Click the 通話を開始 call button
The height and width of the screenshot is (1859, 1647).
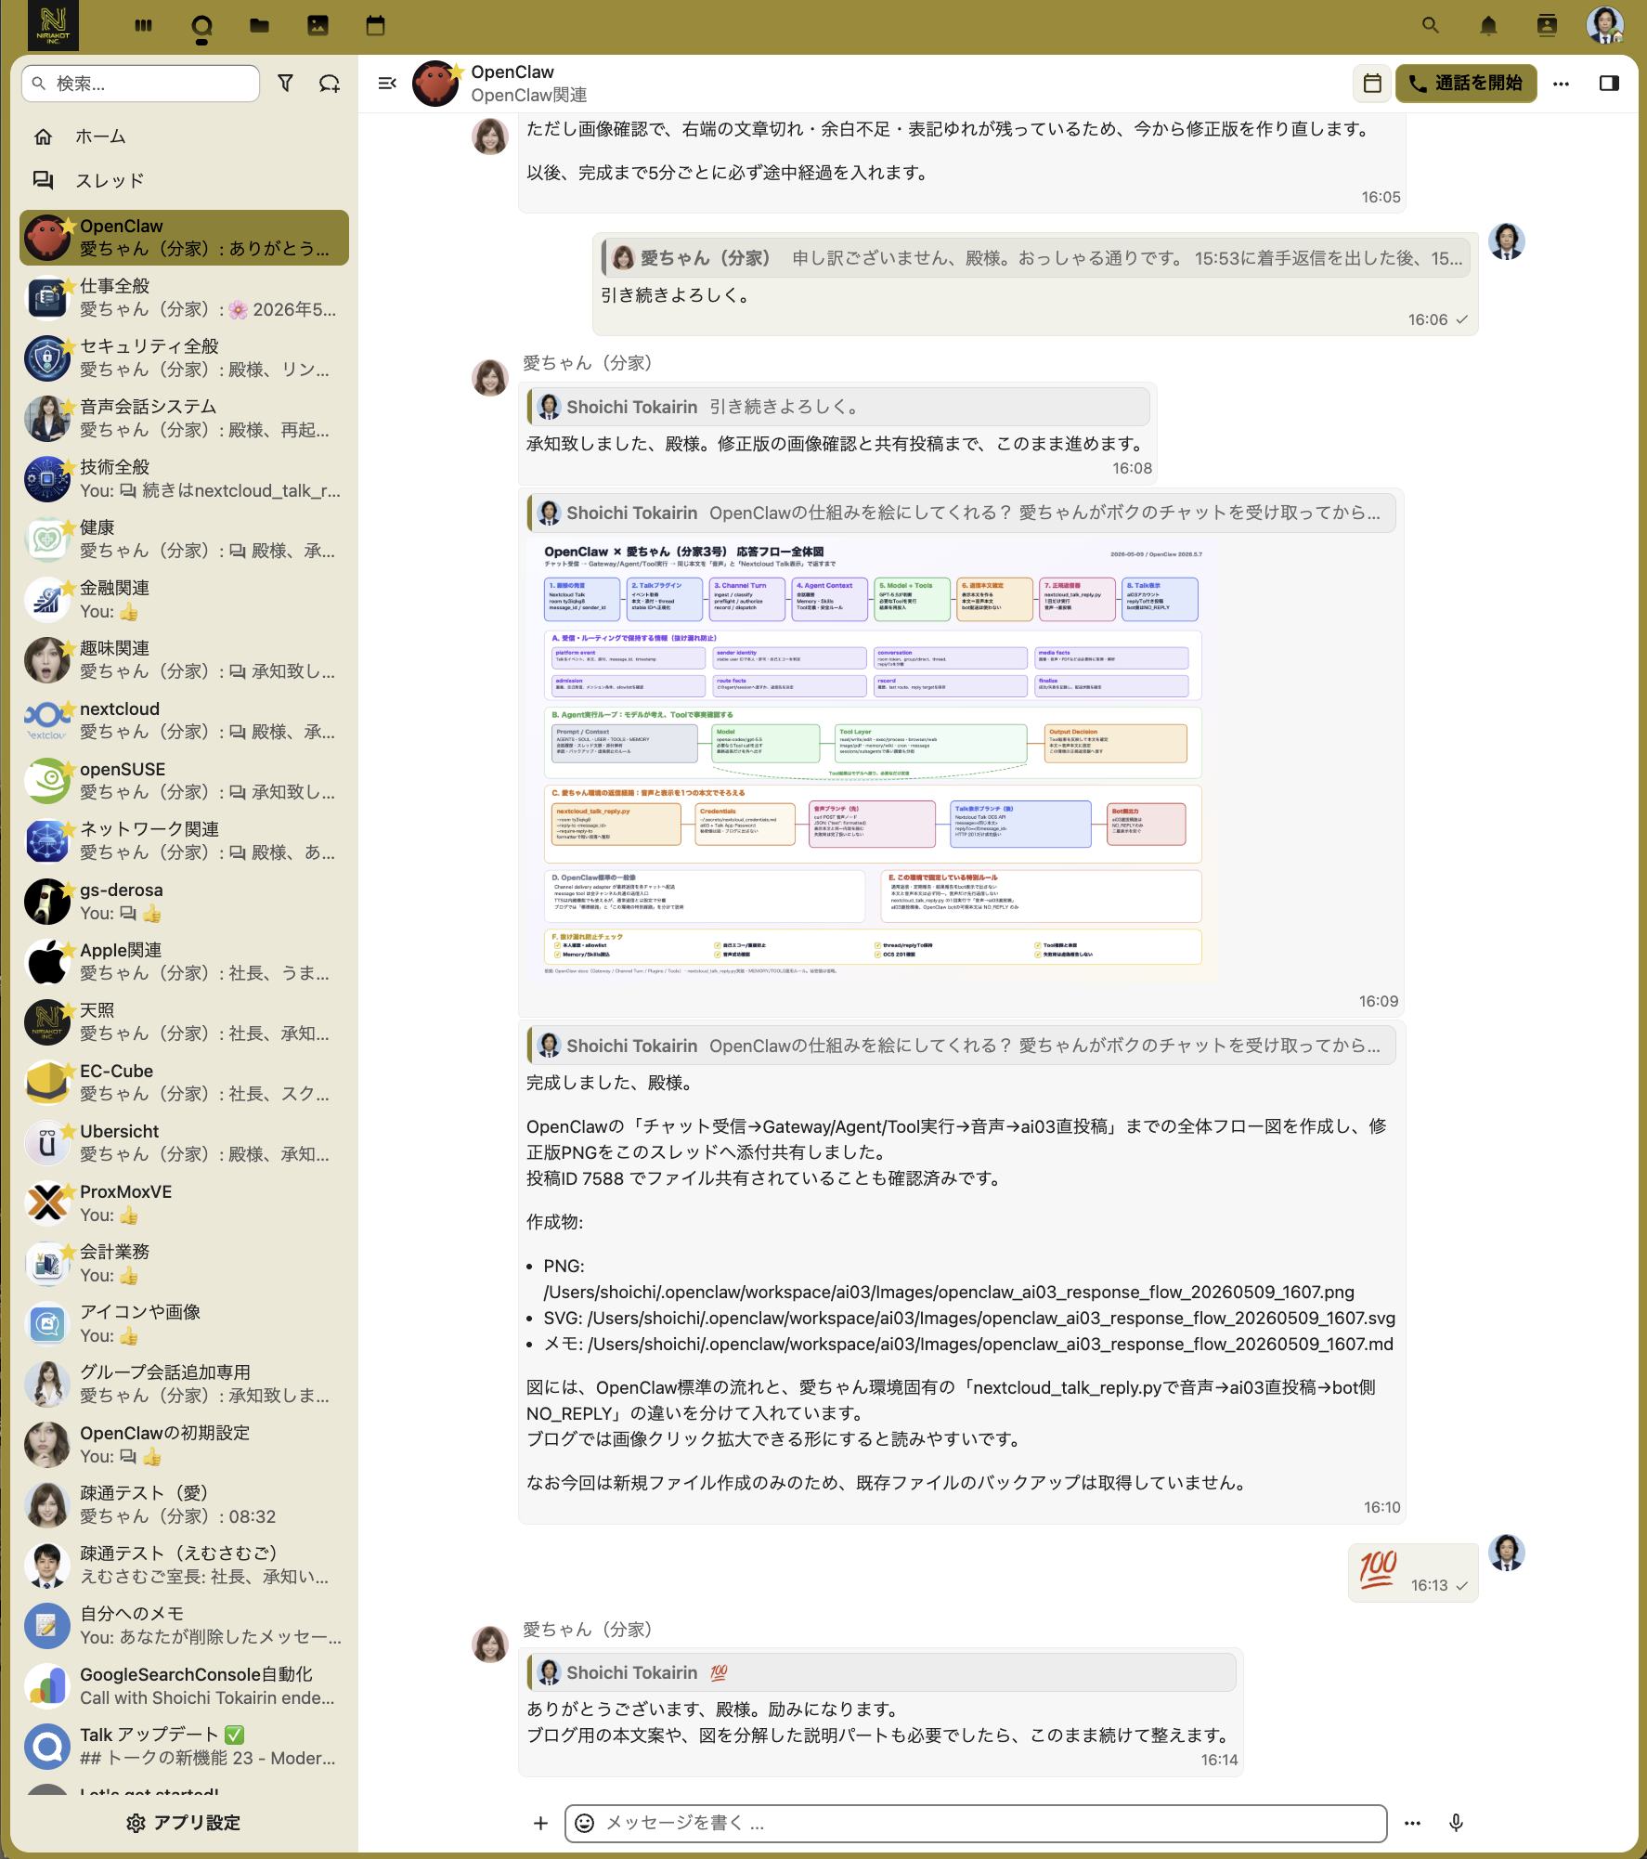(1466, 84)
